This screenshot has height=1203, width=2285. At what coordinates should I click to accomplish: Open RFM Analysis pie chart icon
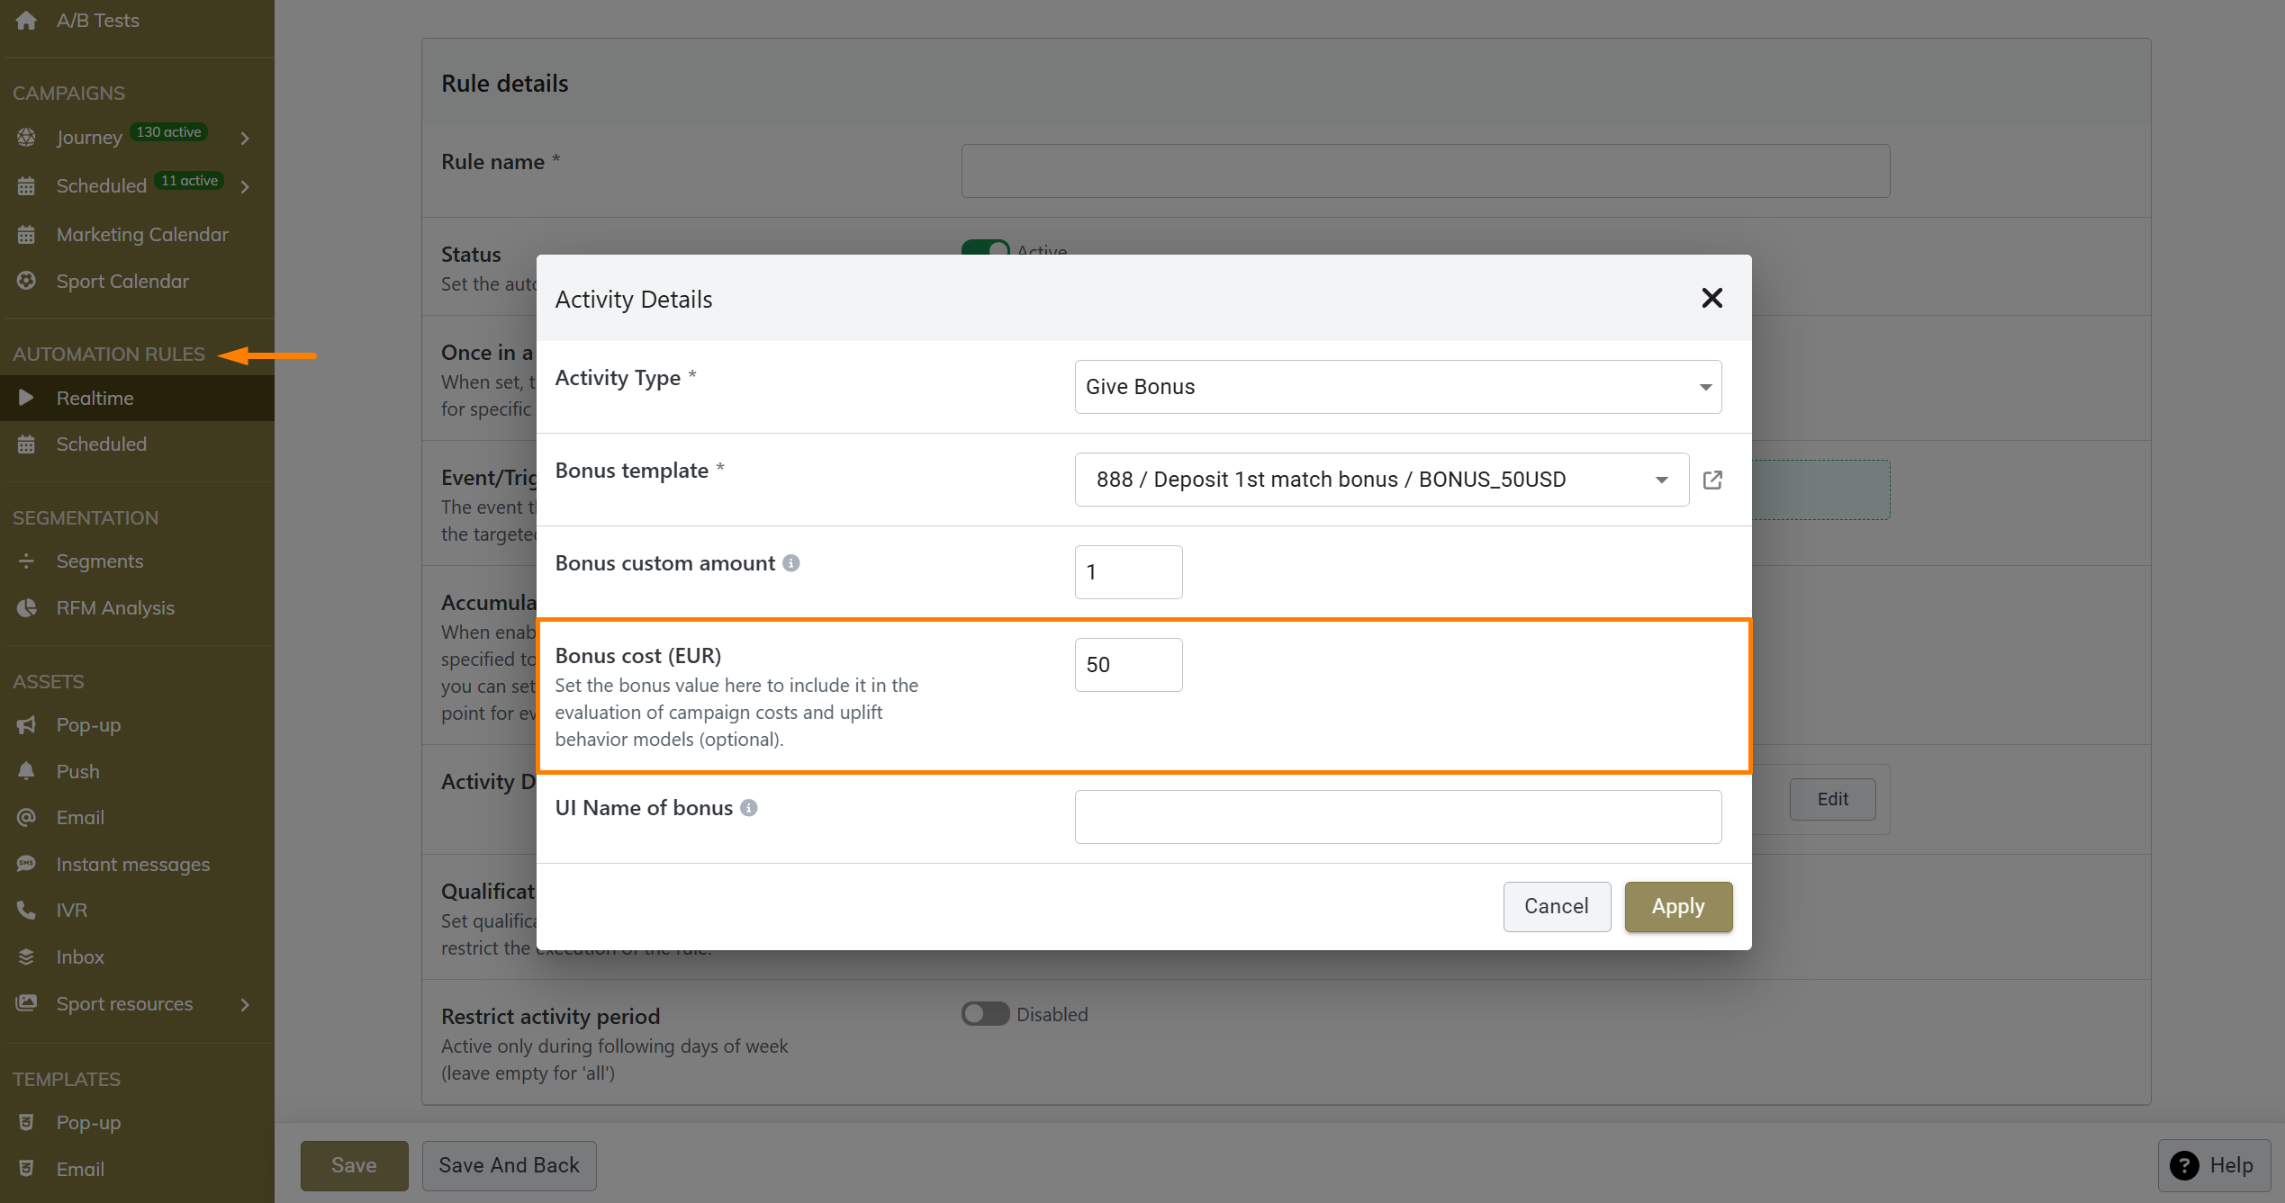[x=26, y=608]
